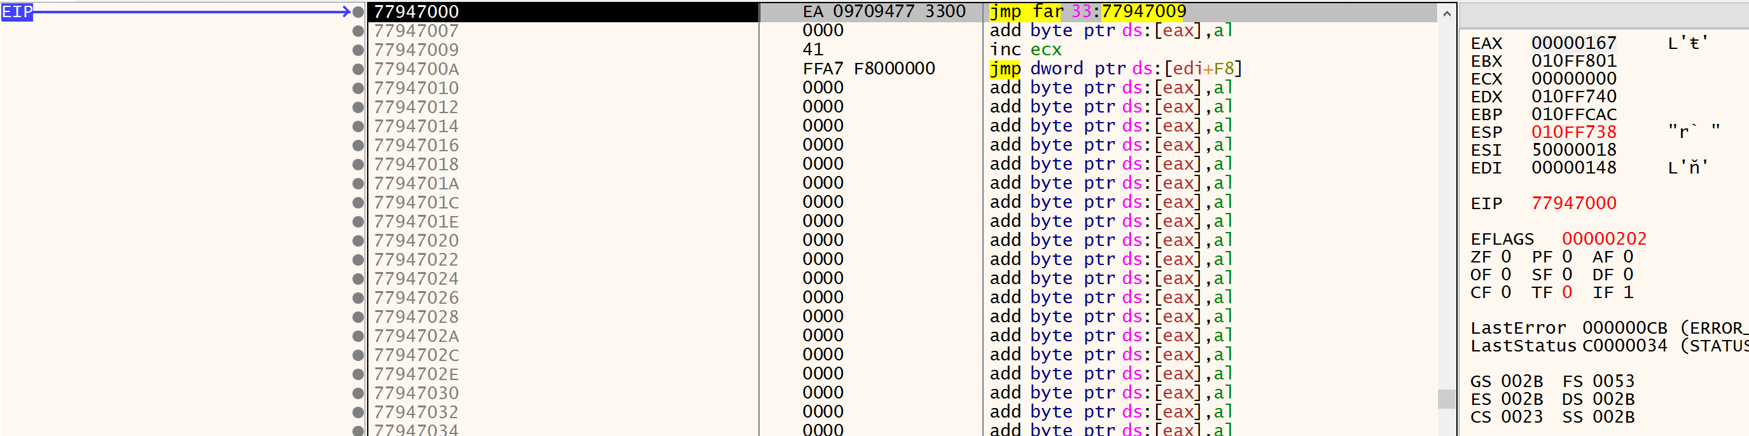
Task: Click the CF flag value
Action: tap(1506, 292)
